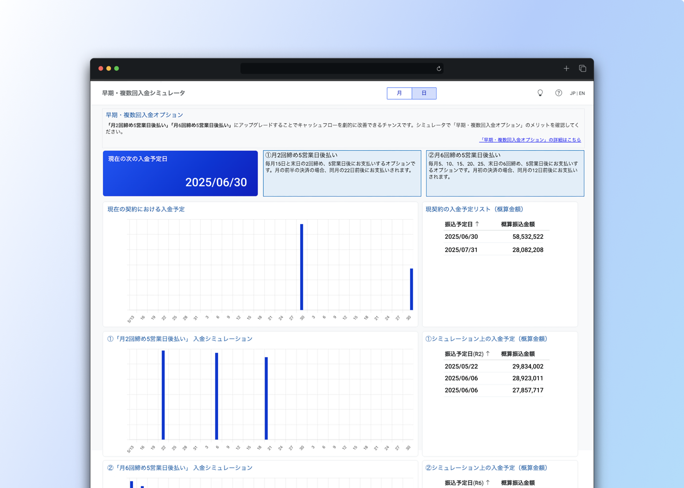The image size is (684, 488).
Task: Click the 7/31 bar in current contract chart
Action: tap(411, 289)
